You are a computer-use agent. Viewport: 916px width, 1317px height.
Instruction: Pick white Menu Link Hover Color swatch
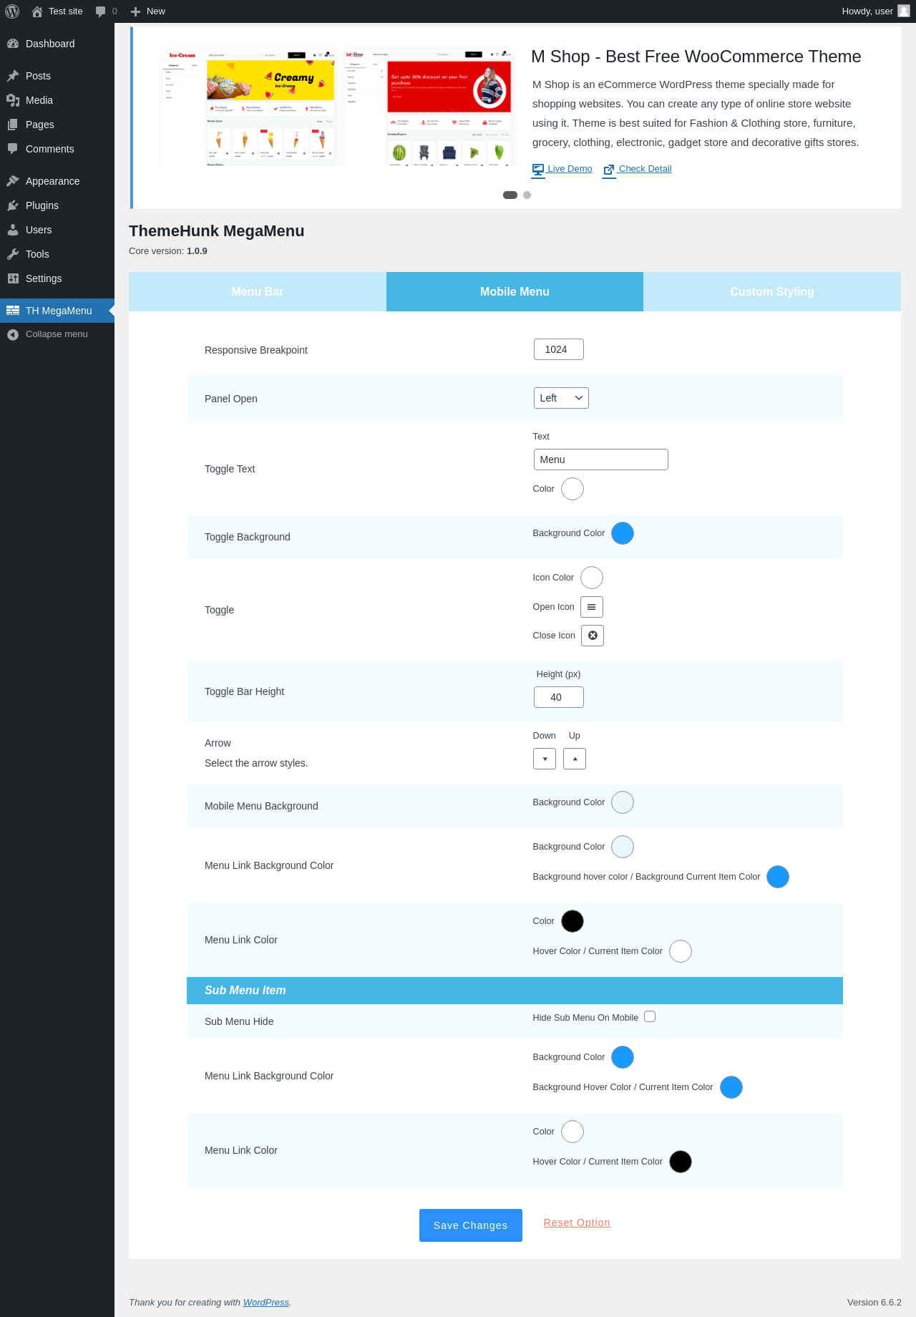(681, 951)
